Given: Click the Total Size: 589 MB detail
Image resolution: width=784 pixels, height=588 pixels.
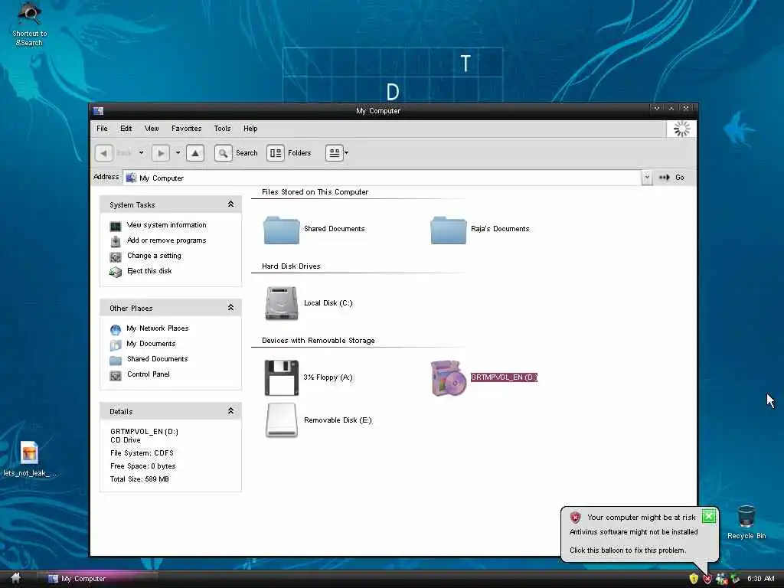Looking at the screenshot, I should click(139, 479).
